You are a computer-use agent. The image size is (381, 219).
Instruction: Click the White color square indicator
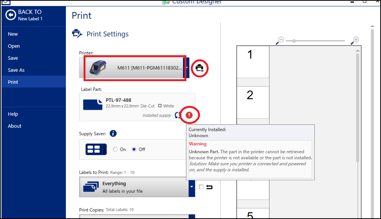[x=160, y=106]
